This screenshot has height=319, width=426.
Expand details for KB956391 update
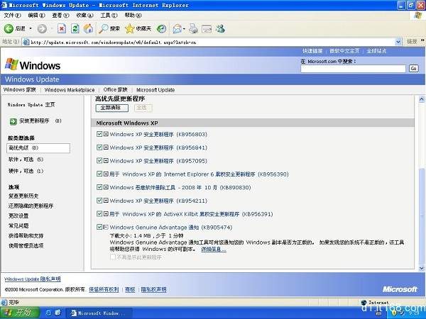(106, 214)
